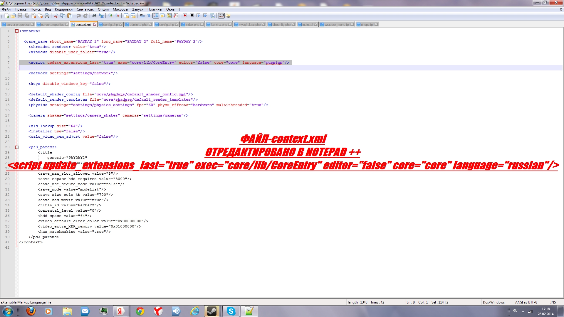Toggle Show All Characters pilcrow button
The height and width of the screenshot is (317, 564).
coord(149,16)
